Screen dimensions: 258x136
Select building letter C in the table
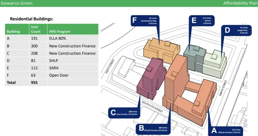click(8, 54)
